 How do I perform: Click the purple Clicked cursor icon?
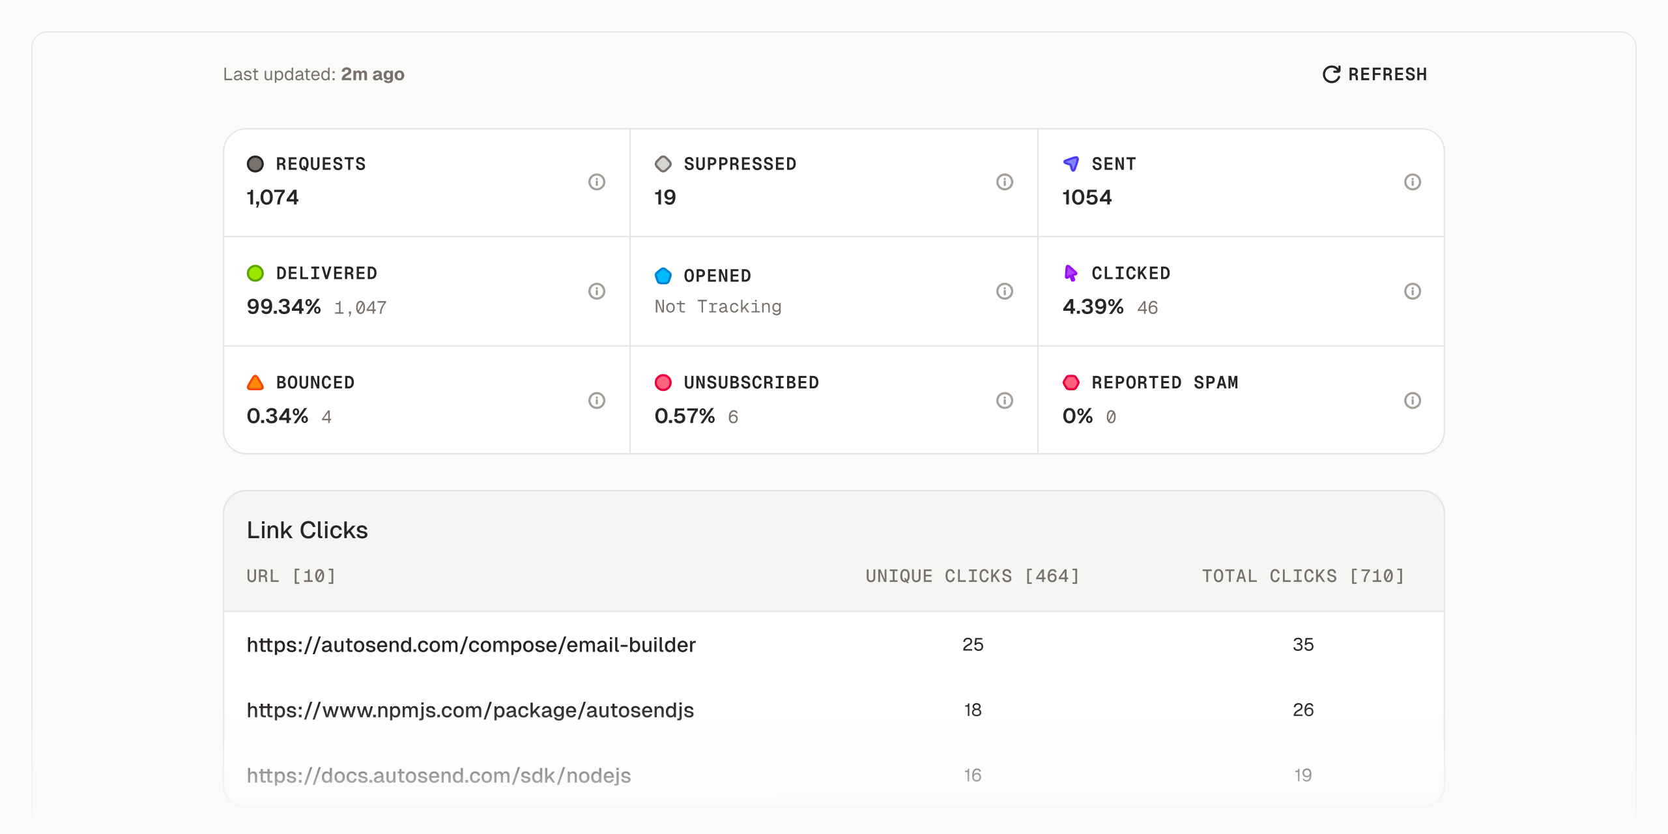click(1071, 273)
